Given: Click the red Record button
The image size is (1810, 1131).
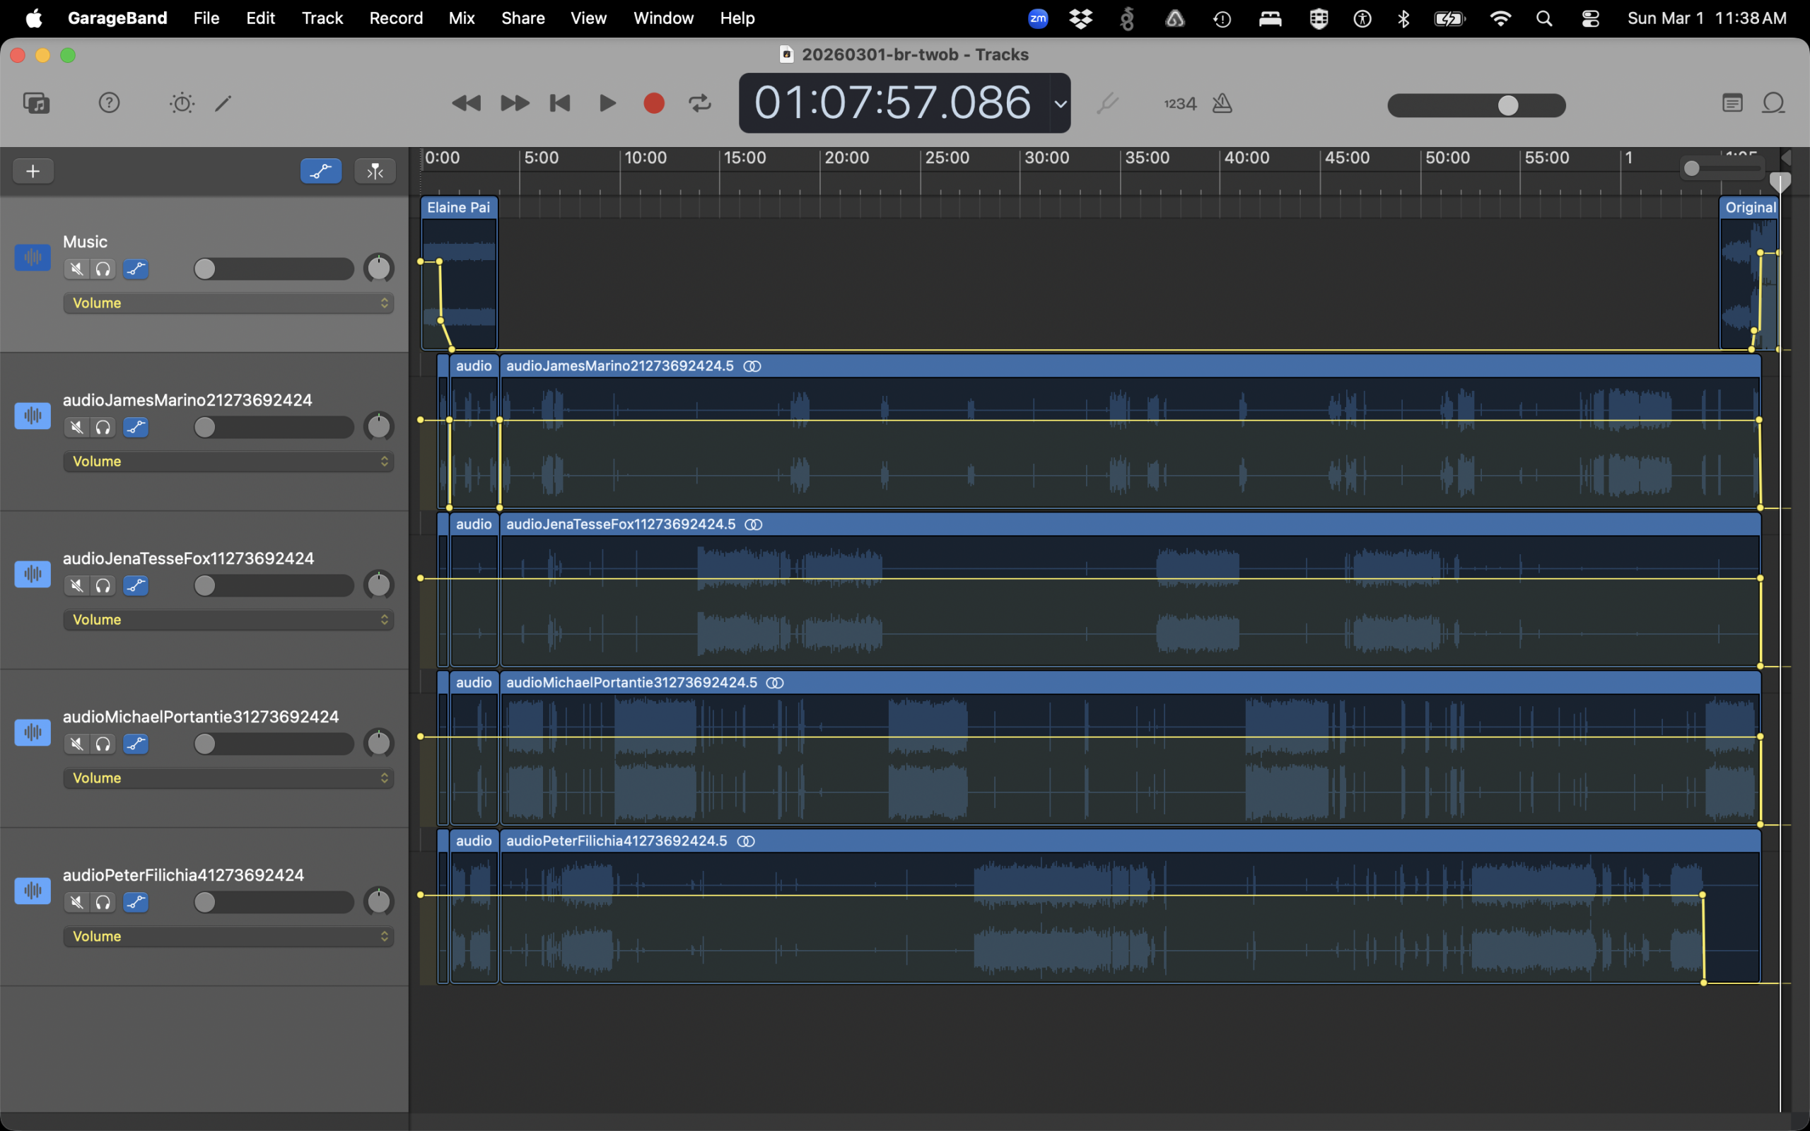Looking at the screenshot, I should click(654, 102).
